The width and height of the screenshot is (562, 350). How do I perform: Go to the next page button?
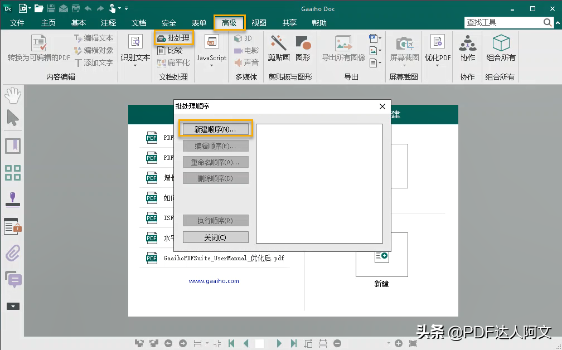(x=279, y=343)
